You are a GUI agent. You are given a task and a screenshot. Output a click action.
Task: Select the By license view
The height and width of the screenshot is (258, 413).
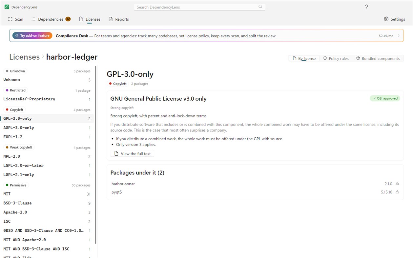(x=304, y=58)
